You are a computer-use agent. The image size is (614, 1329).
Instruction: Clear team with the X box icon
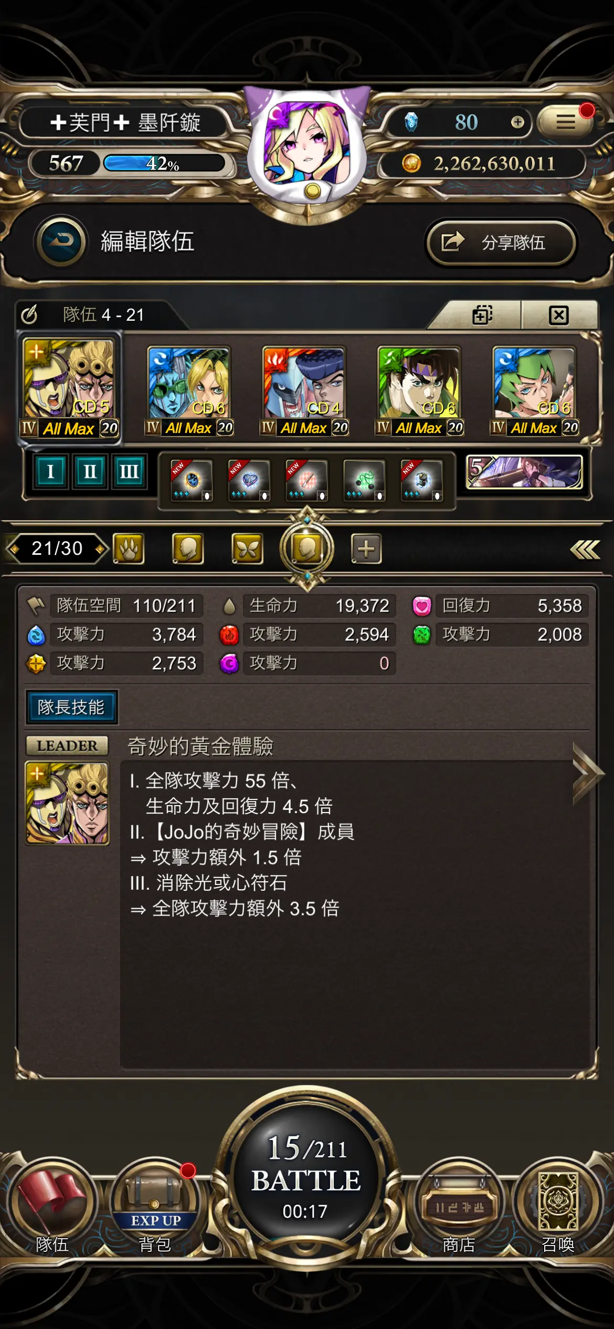[558, 315]
